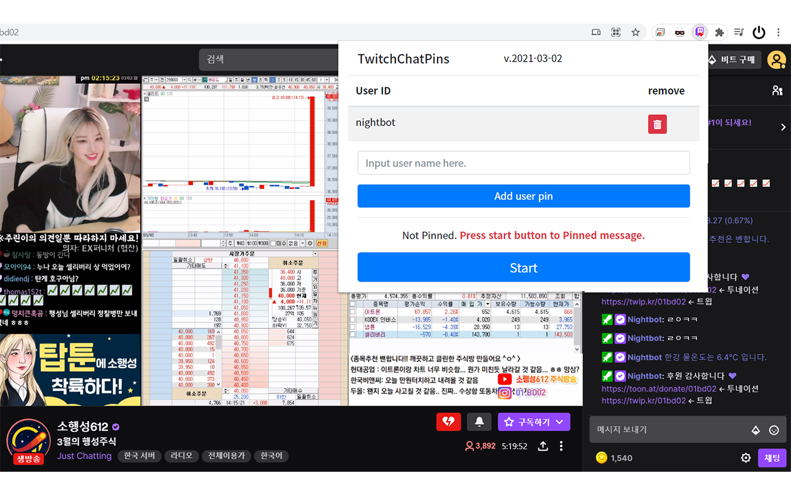Click the TwitchChatPins title

pyautogui.click(x=404, y=59)
